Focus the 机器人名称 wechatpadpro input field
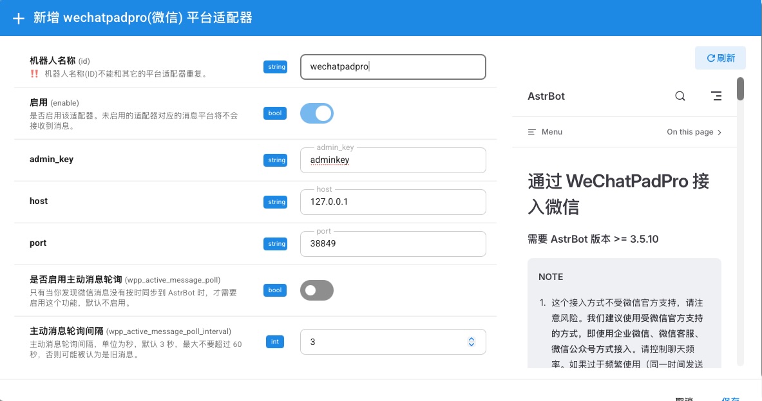The height and width of the screenshot is (401, 762). 393,66
